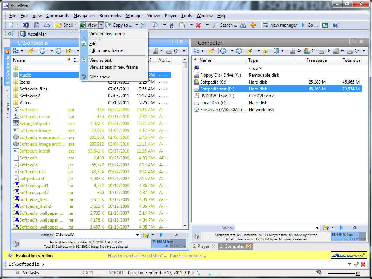Viewport: 372px width, 279px height.
Task: Click the AccelMan logo in evaluation bar
Action: coord(349,255)
